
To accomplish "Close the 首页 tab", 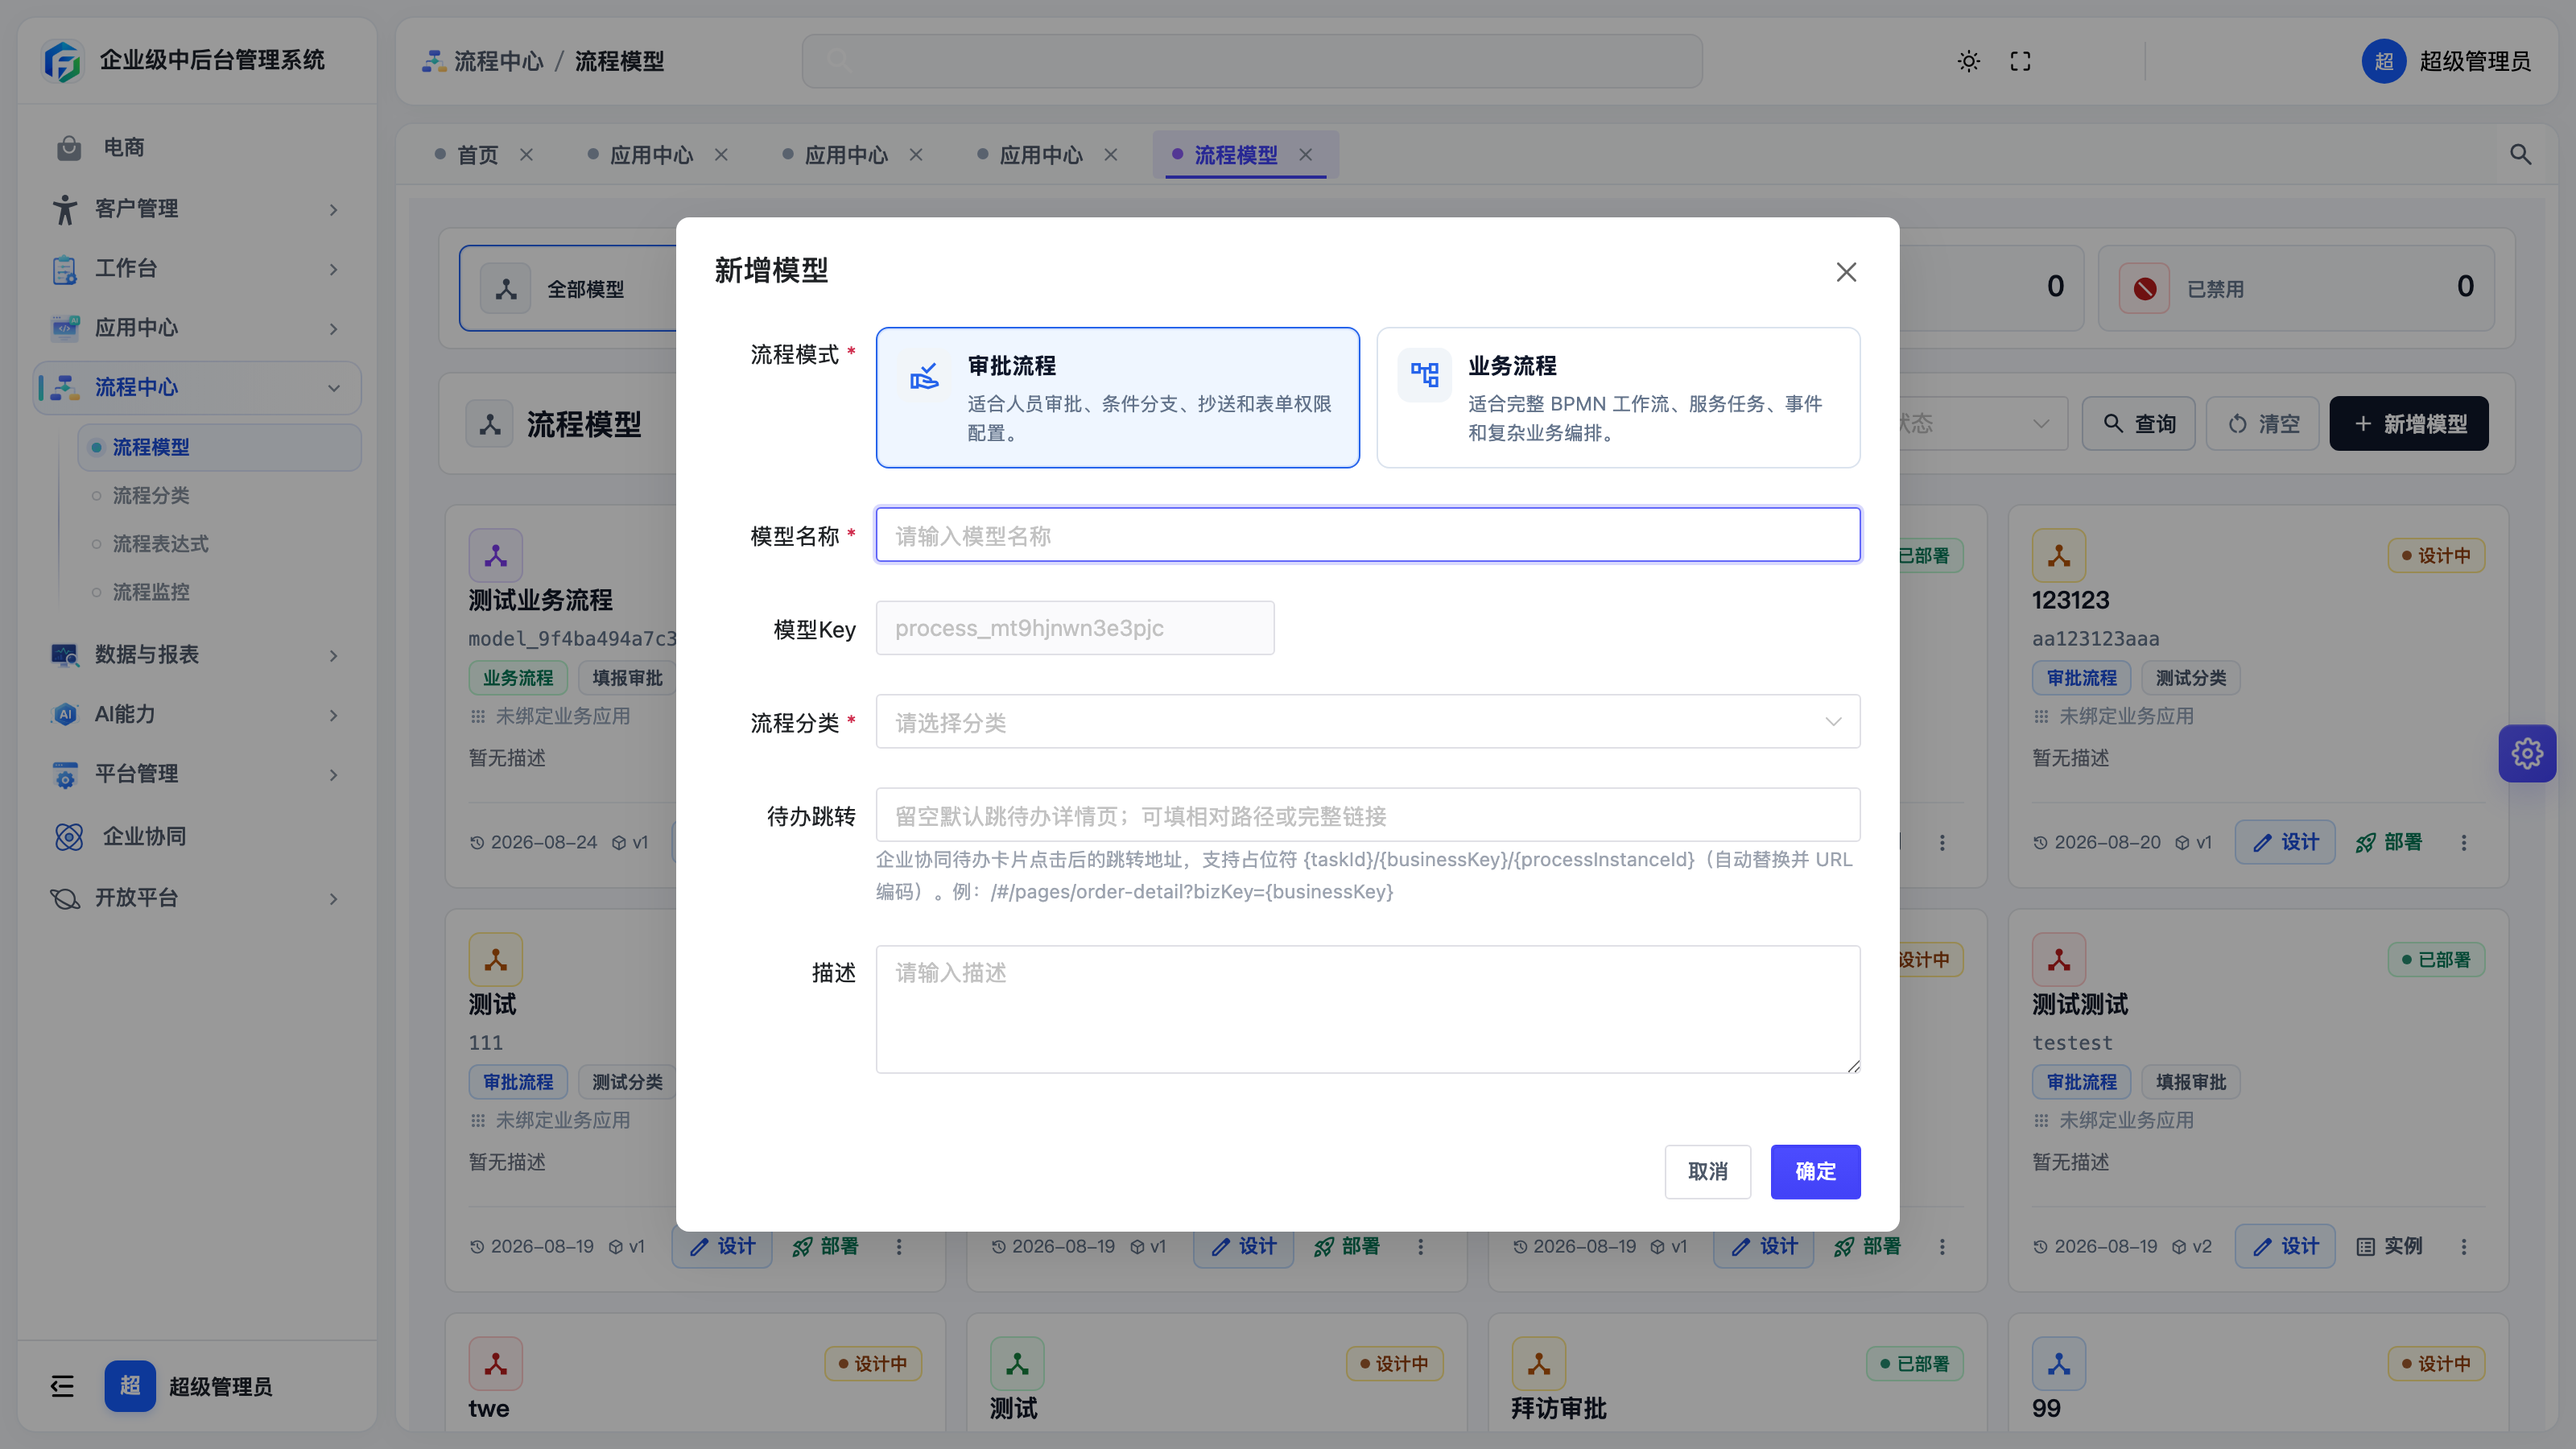I will 526,155.
